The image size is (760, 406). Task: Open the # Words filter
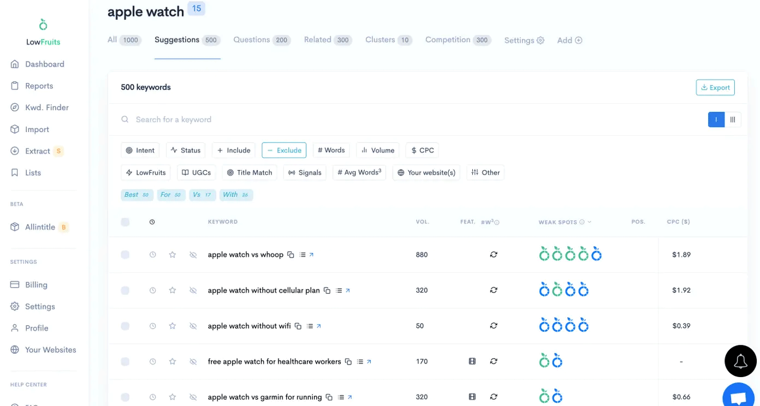(x=331, y=150)
